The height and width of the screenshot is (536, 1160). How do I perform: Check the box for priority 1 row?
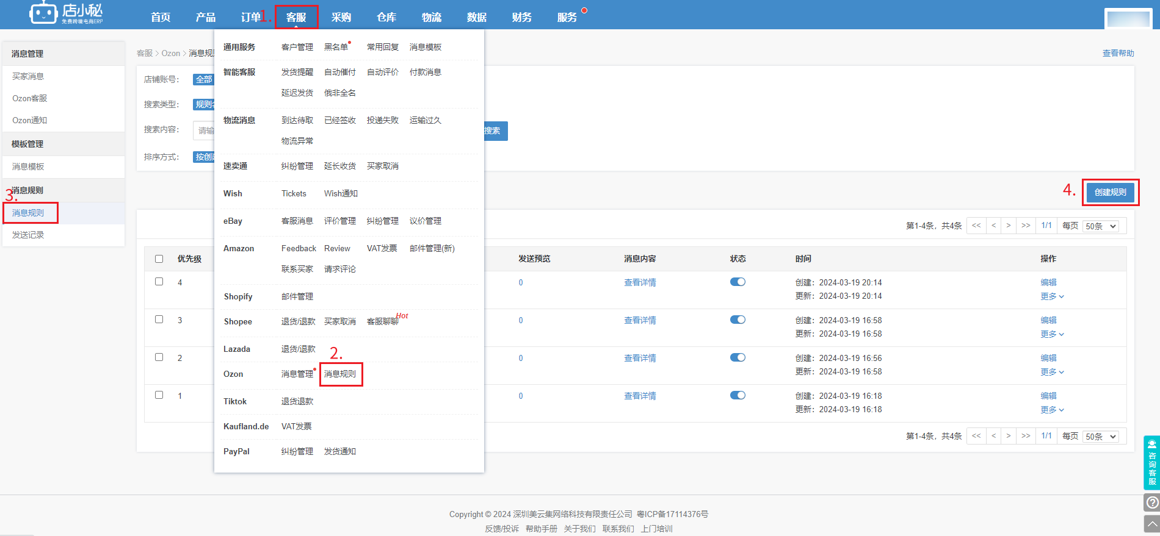pos(159,395)
